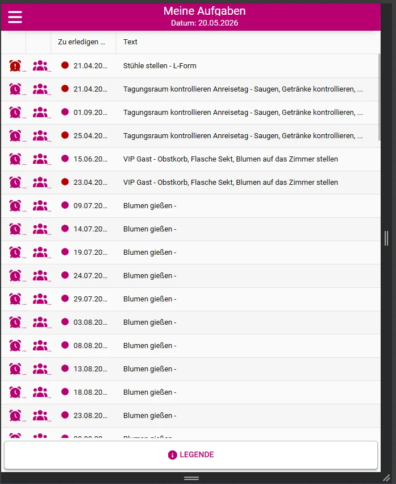Open the hamburger menu
The image size is (396, 484).
click(x=15, y=17)
